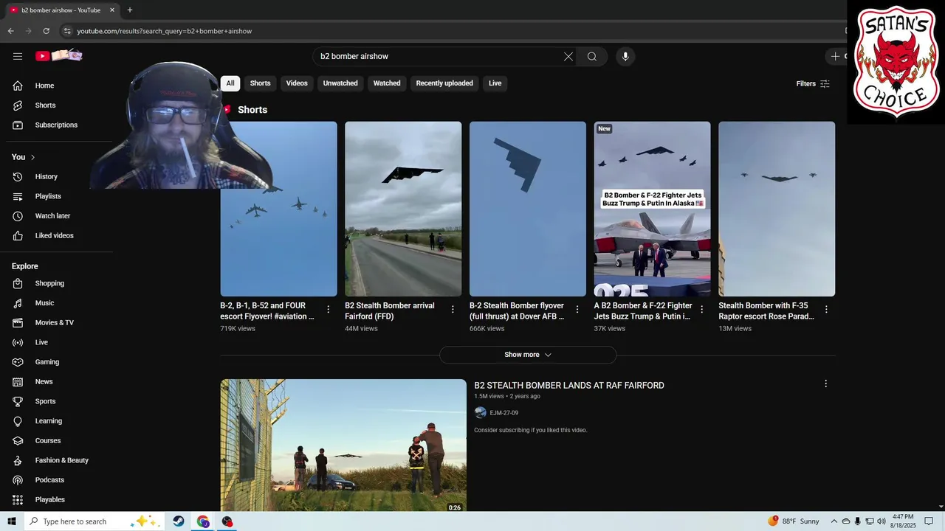Open three-dot menu for Rose Parade short

[826, 309]
